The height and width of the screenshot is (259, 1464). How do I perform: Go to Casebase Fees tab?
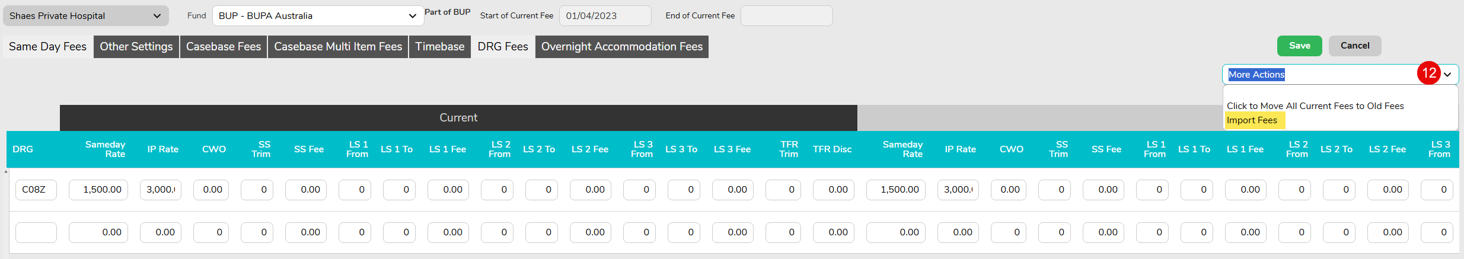click(224, 47)
